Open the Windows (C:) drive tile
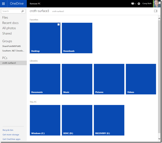The width and height of the screenshot is (162, 143). 45,120
